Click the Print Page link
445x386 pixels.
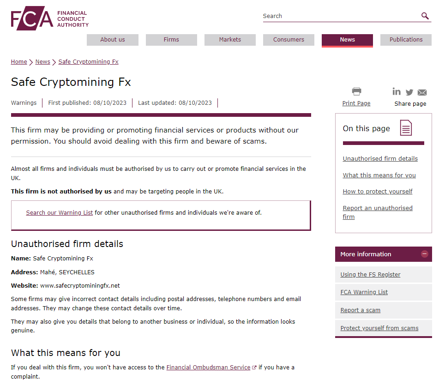click(x=356, y=103)
